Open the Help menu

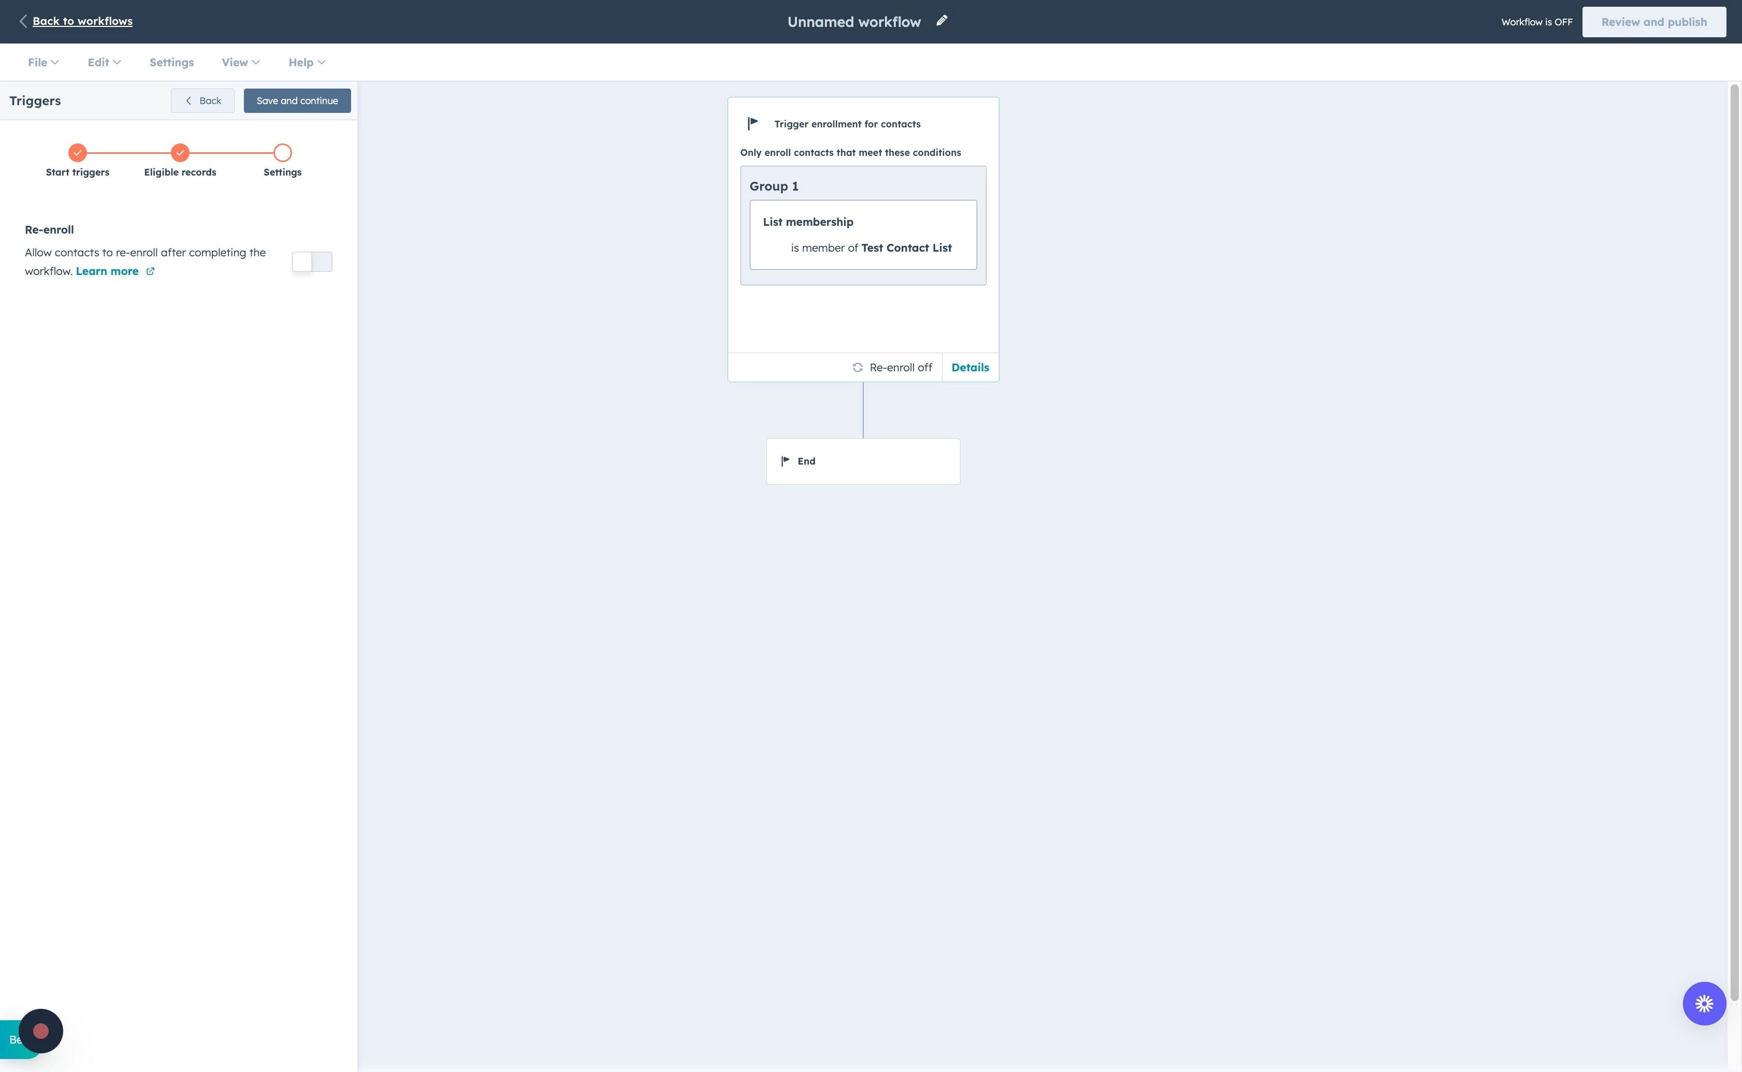pos(306,62)
